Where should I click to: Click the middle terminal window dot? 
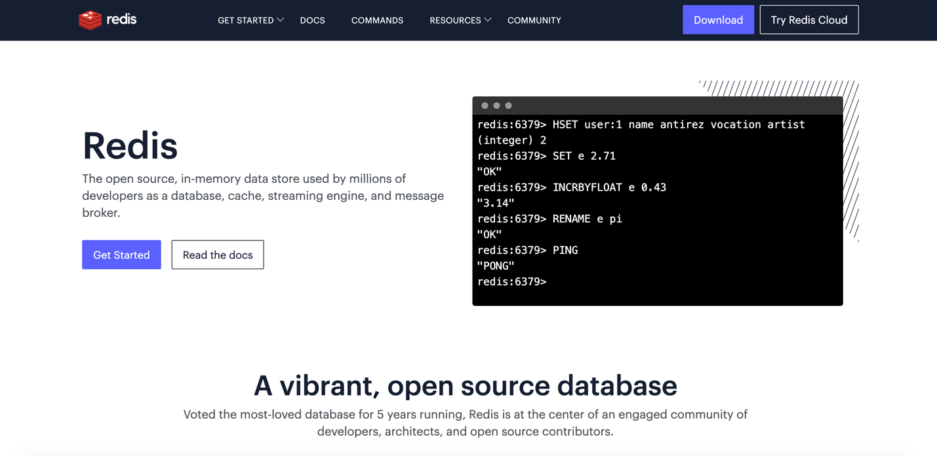pos(496,105)
